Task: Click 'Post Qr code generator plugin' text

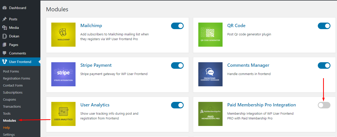Action: 249,34
